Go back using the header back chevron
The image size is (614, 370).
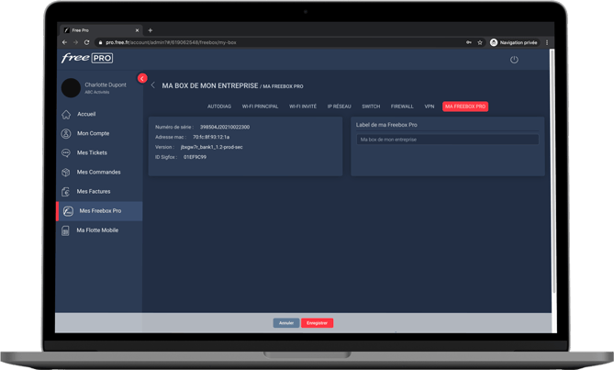tap(153, 85)
